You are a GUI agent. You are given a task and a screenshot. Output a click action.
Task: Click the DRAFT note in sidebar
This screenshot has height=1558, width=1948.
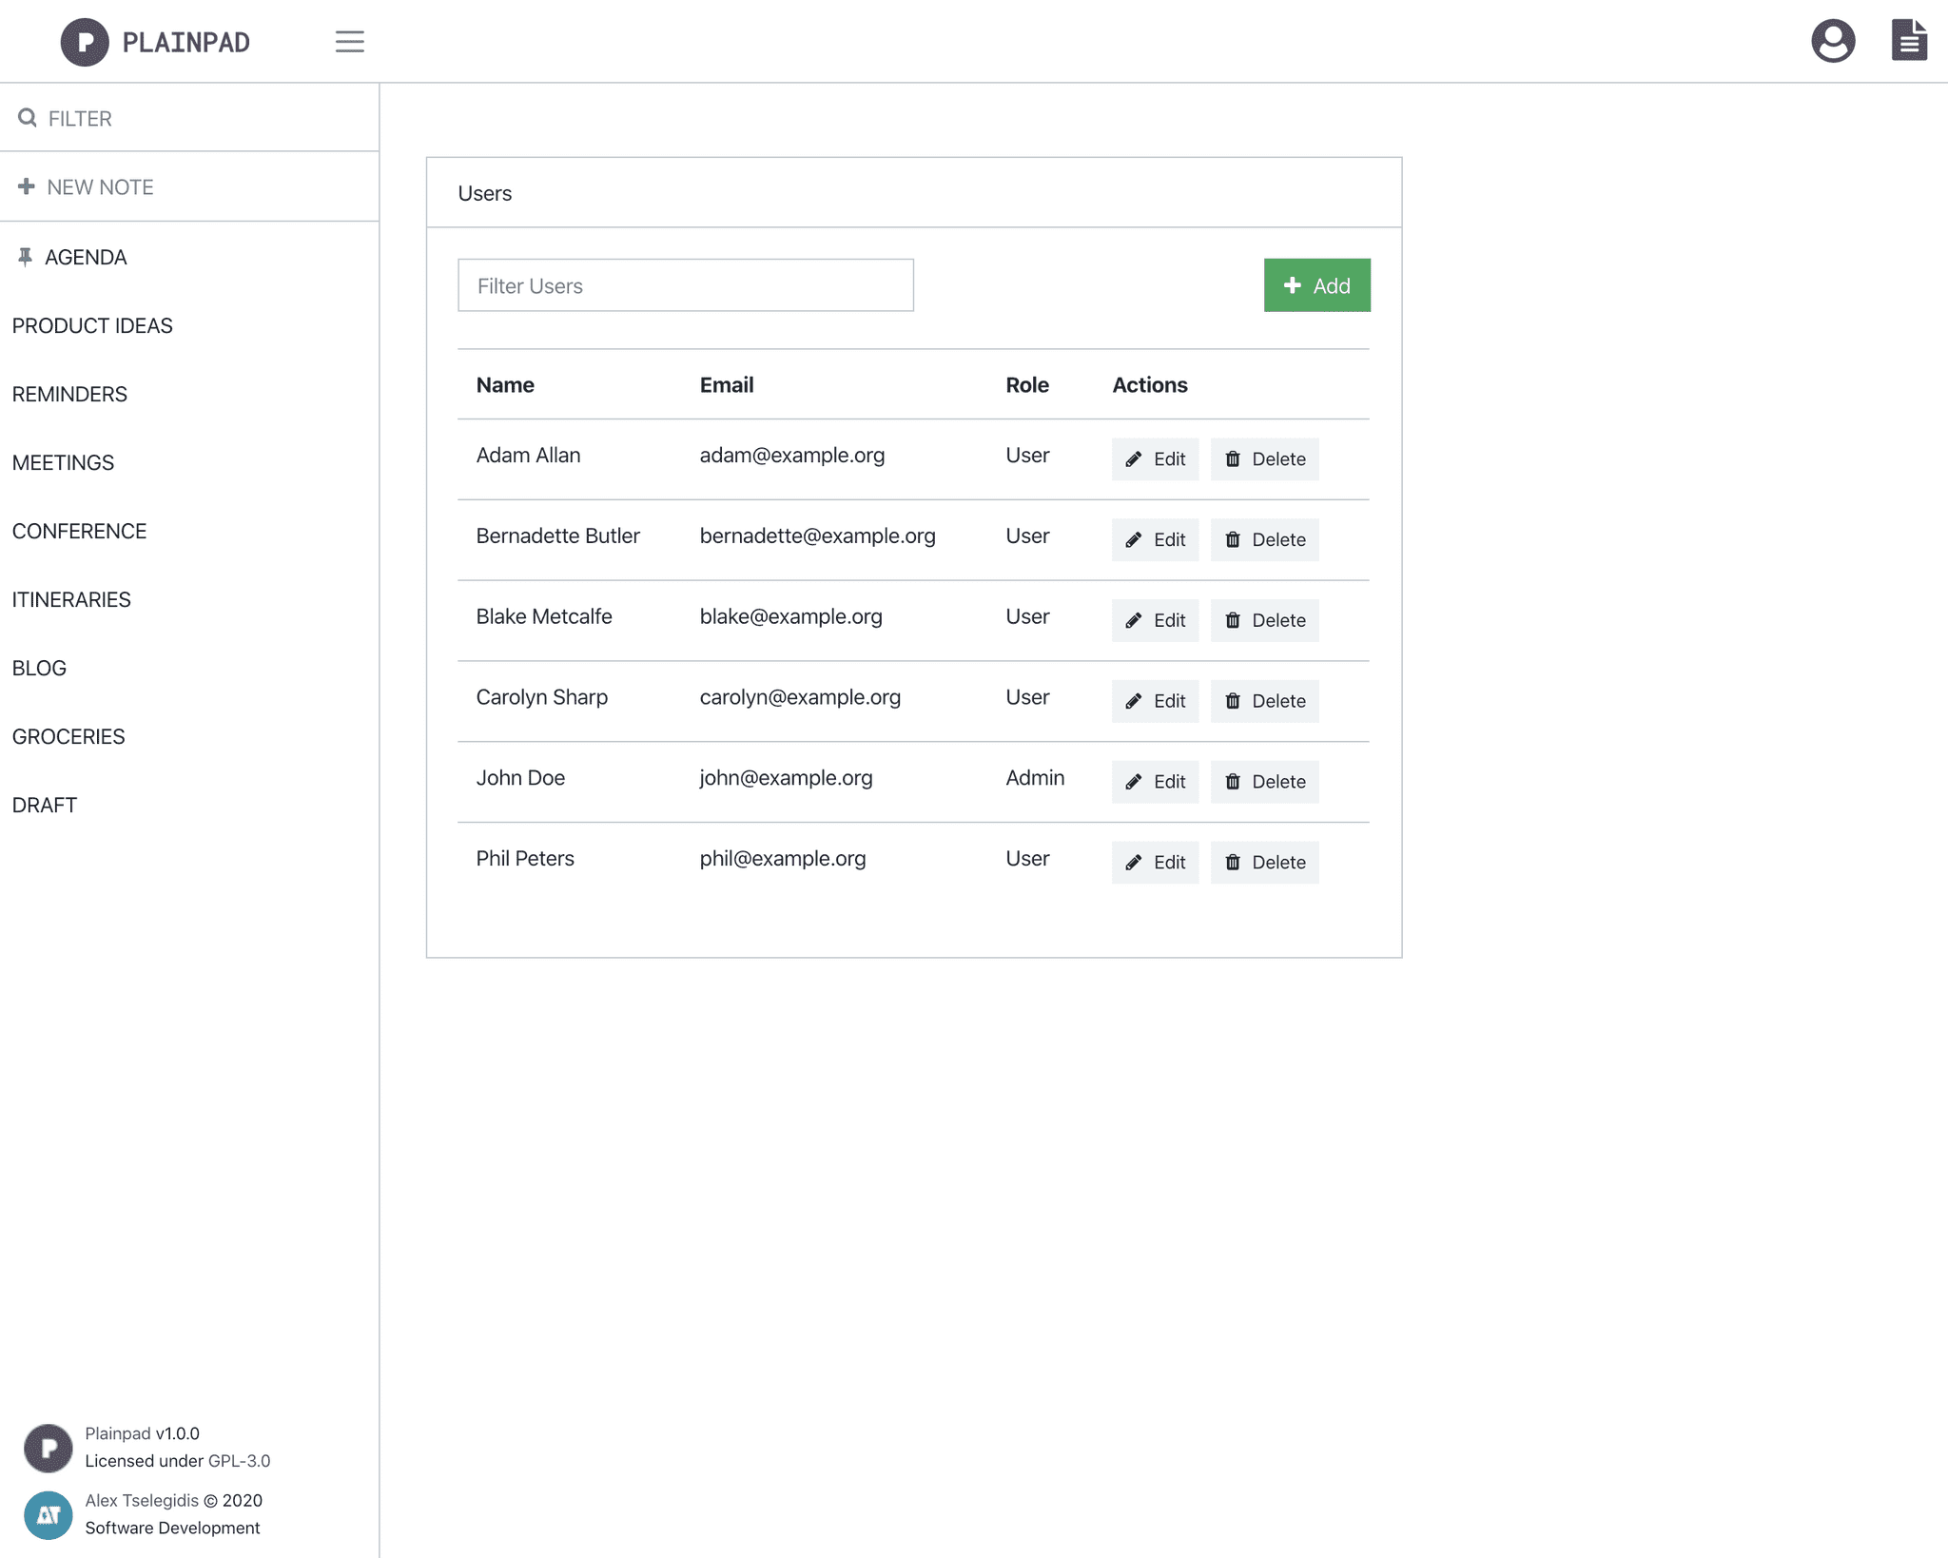click(45, 805)
